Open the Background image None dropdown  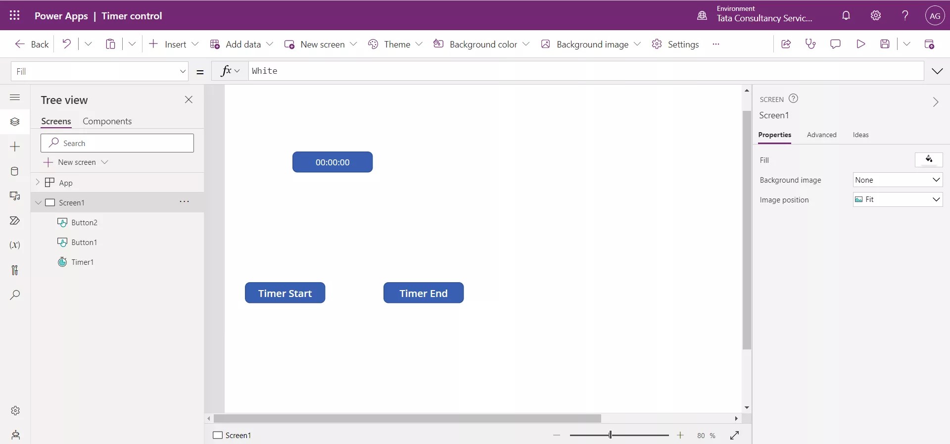[898, 180]
